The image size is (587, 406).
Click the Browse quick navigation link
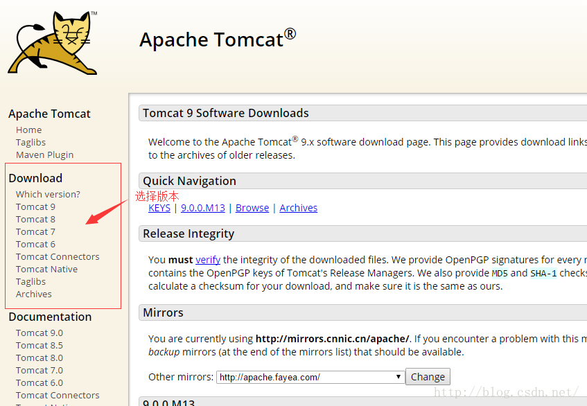252,208
